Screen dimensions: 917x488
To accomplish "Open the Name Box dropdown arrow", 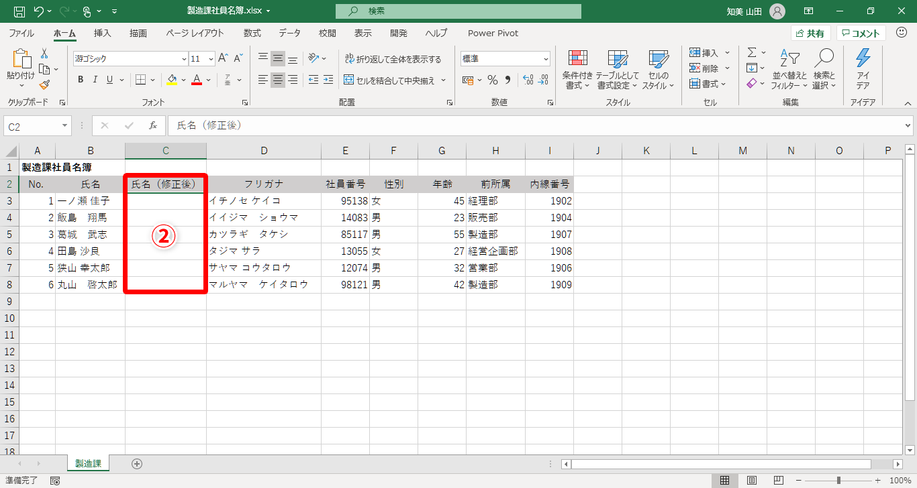I will tap(65, 125).
